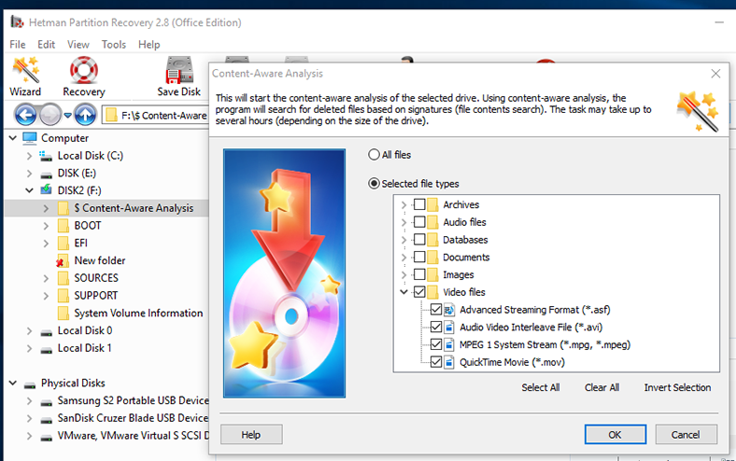The width and height of the screenshot is (736, 461).
Task: Expand the SOURCES folder node
Action: [x=46, y=279]
